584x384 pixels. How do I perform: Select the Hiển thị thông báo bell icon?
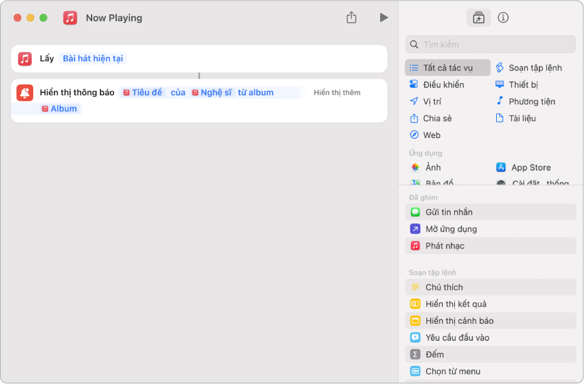[x=25, y=93]
